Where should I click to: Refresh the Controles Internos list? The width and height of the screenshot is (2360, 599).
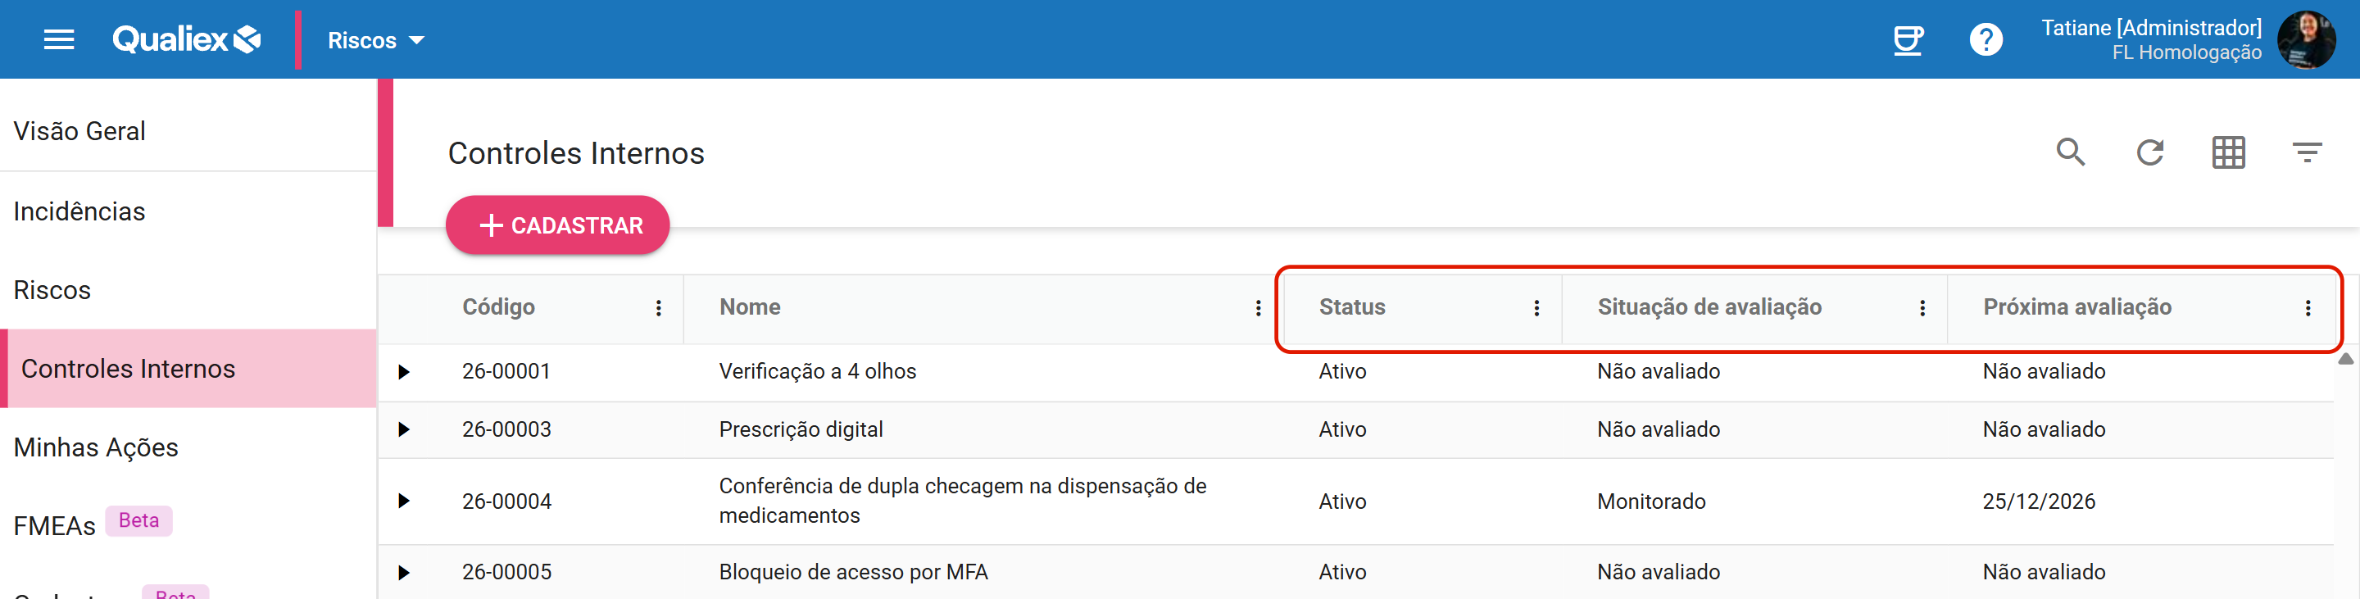point(2149,152)
